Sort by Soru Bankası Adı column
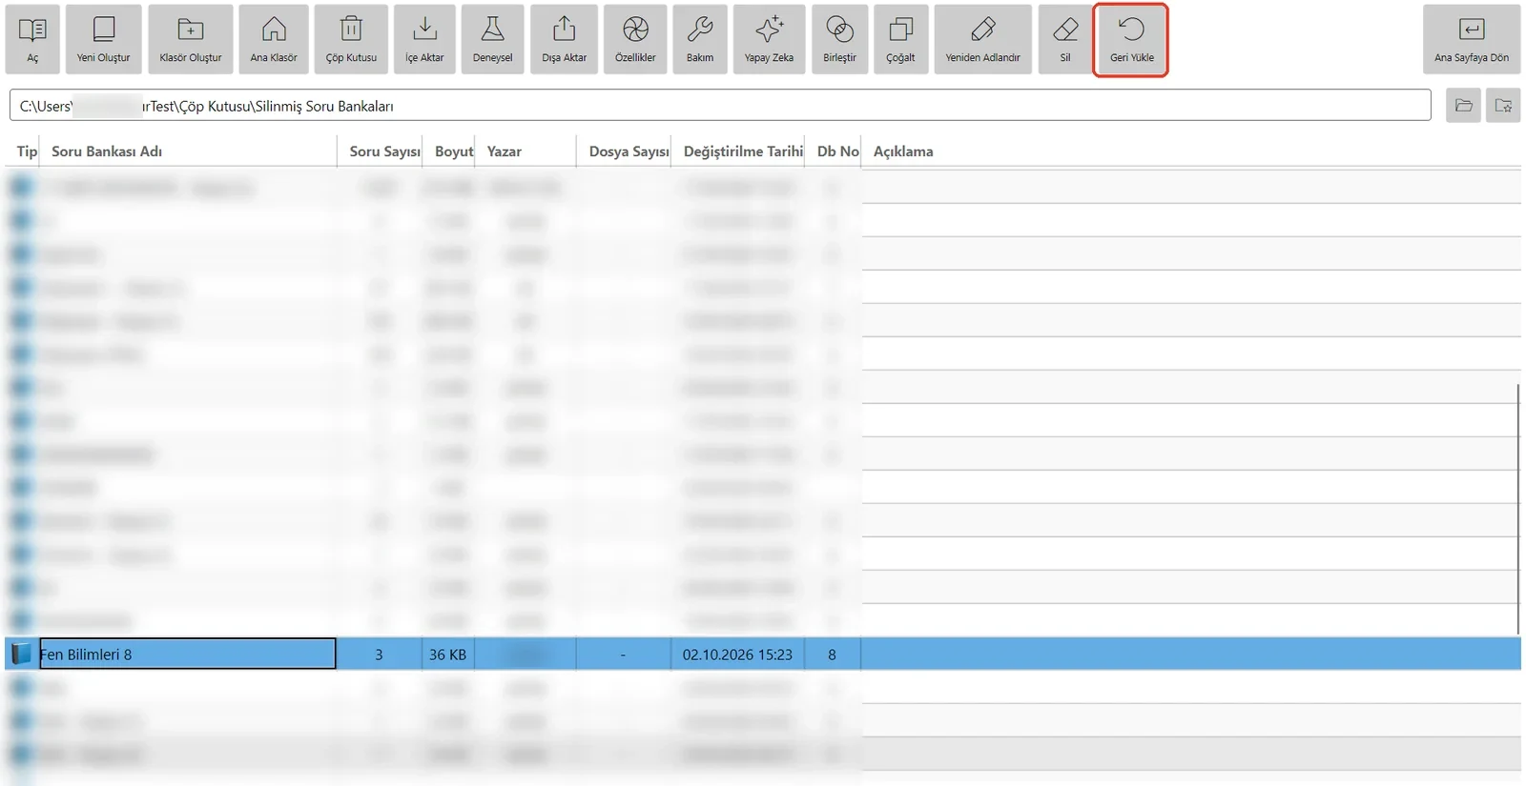 [x=107, y=151]
